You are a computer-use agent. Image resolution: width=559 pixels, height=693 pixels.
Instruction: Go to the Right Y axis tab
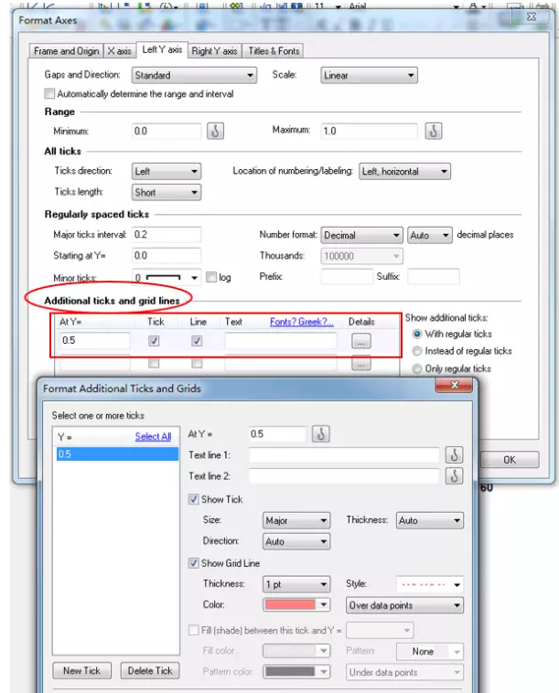[215, 51]
